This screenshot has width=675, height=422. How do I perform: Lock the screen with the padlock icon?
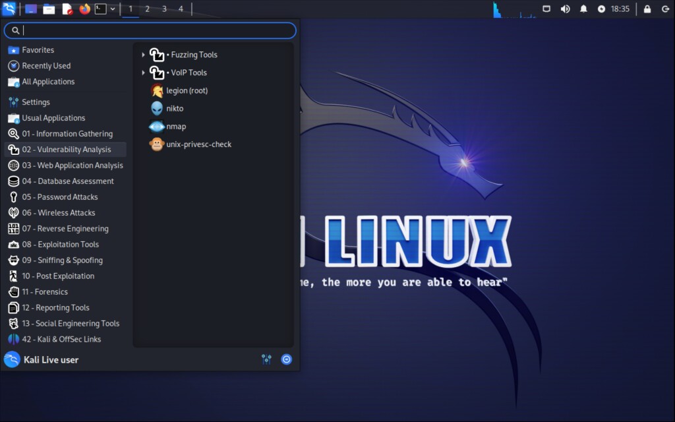pos(647,9)
